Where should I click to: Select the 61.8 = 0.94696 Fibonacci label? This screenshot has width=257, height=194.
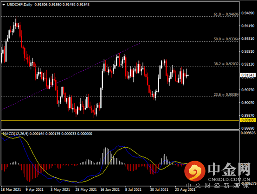point(226,14)
